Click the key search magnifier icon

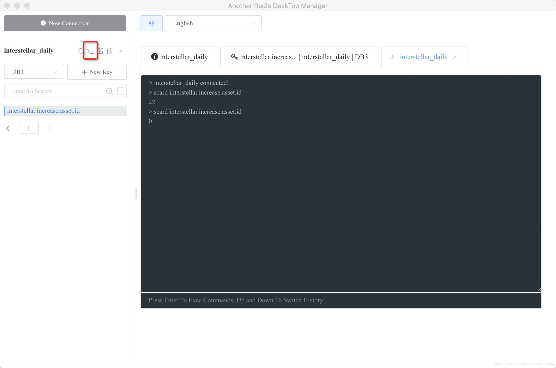[109, 91]
